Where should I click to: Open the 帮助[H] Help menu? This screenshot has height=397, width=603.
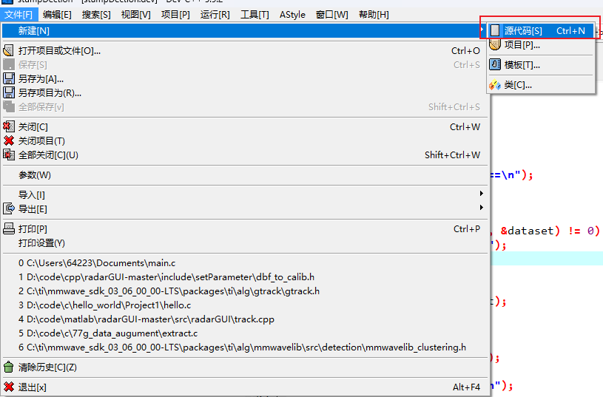[x=374, y=15]
